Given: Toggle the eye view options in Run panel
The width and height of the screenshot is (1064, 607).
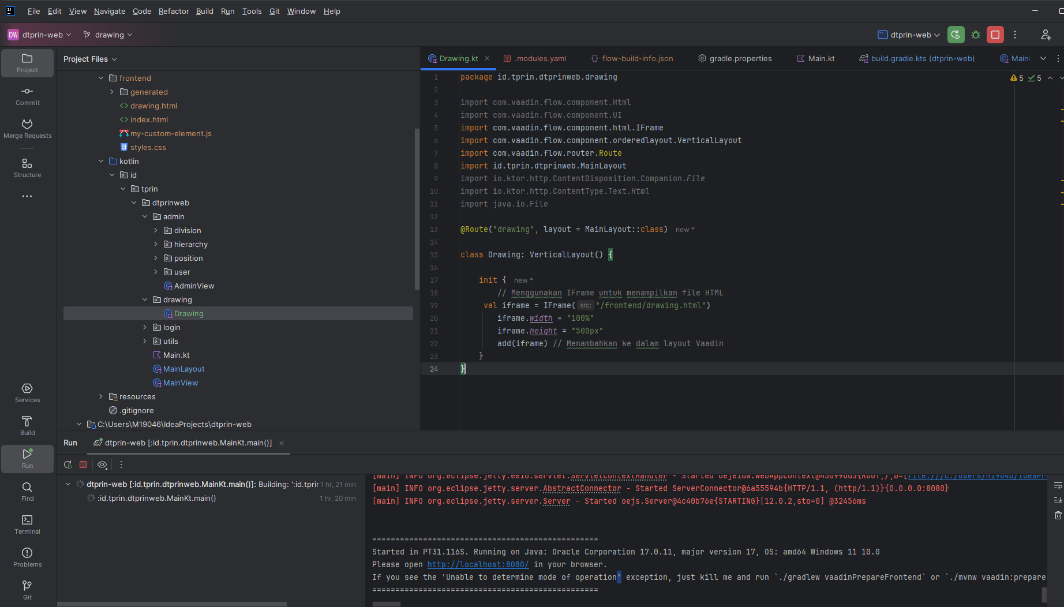Looking at the screenshot, I should pos(102,464).
